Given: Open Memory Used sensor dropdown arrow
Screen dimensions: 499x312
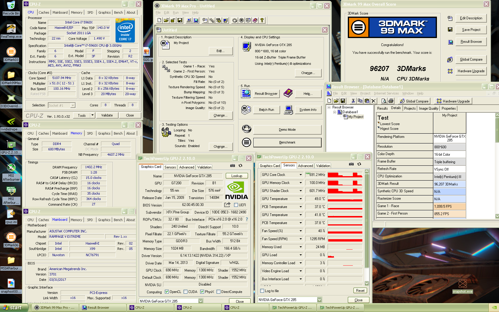Looking at the screenshot, I should coord(301,247).
